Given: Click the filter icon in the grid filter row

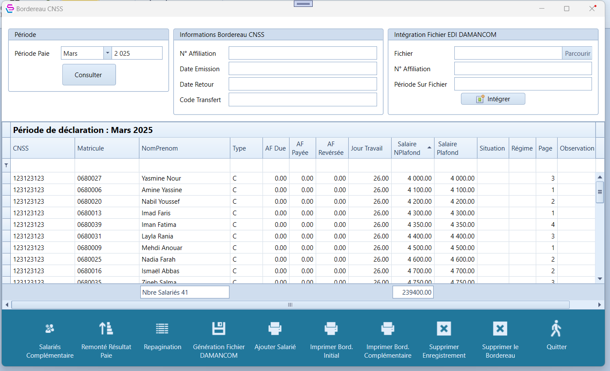Looking at the screenshot, I should [x=6, y=166].
